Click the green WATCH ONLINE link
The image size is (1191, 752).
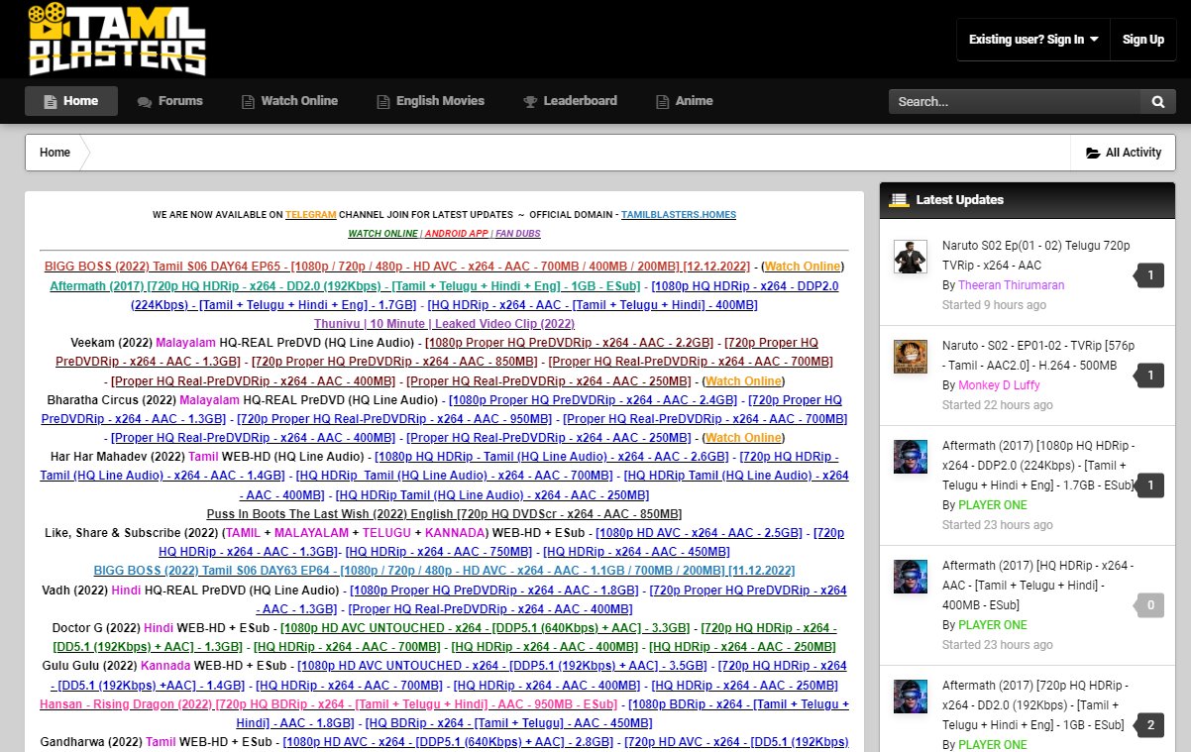pos(382,234)
